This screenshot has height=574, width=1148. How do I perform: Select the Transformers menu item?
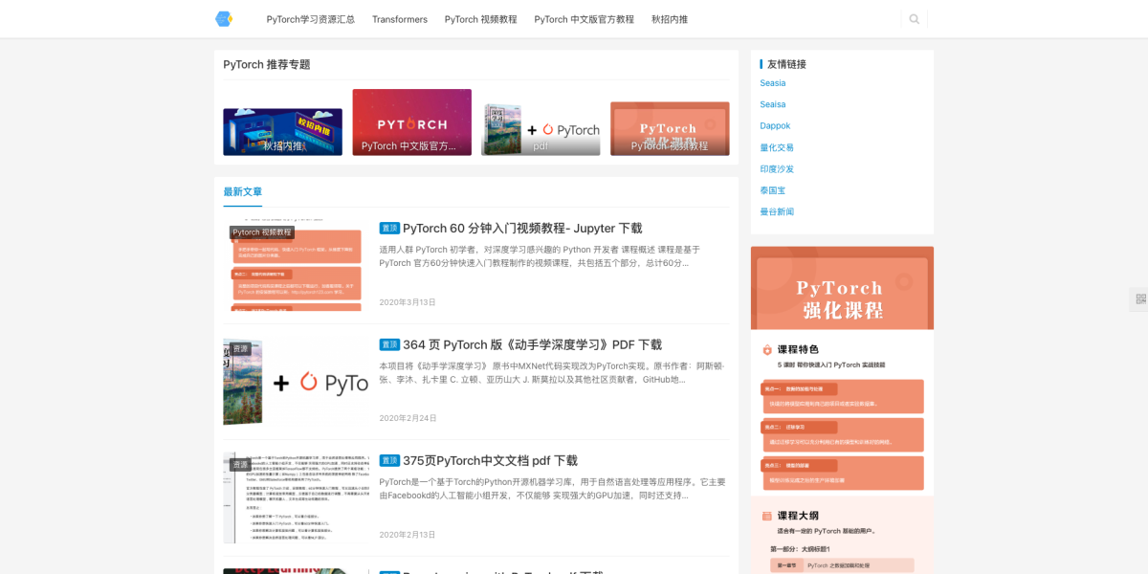(399, 18)
